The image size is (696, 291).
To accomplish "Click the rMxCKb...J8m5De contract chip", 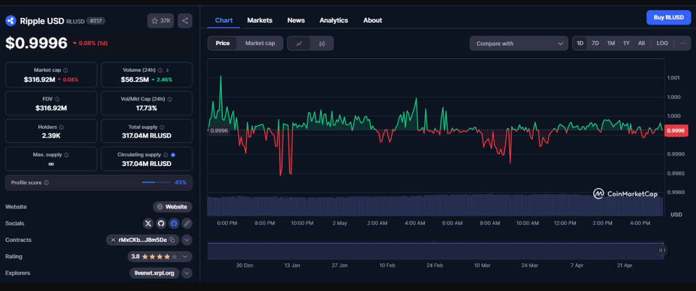I will (x=142, y=240).
